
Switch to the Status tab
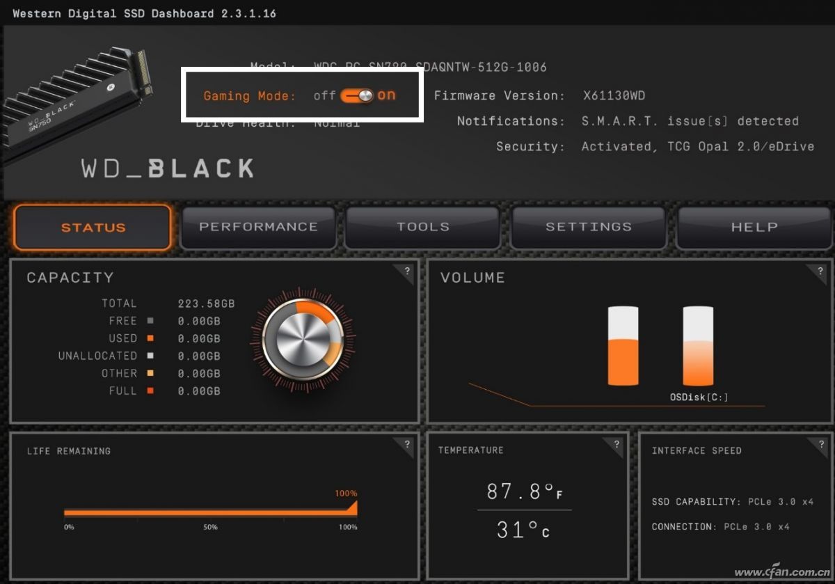[93, 227]
